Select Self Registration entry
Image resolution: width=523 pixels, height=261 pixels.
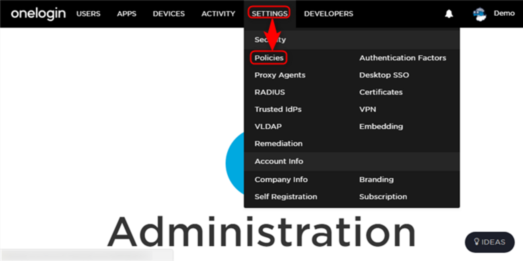(286, 197)
